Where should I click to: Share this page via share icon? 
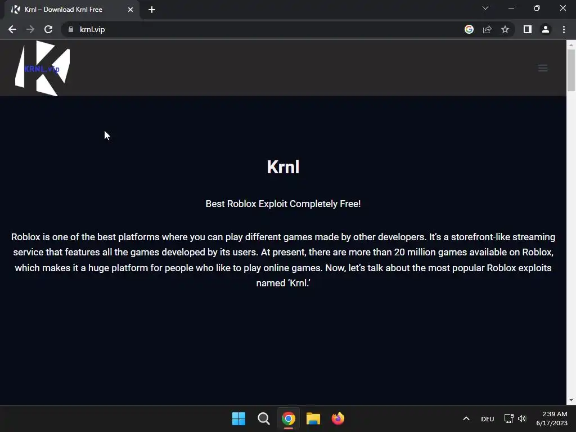487,29
